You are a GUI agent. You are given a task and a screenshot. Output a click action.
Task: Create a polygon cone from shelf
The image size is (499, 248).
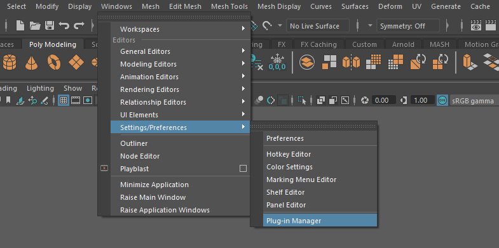(x=32, y=62)
